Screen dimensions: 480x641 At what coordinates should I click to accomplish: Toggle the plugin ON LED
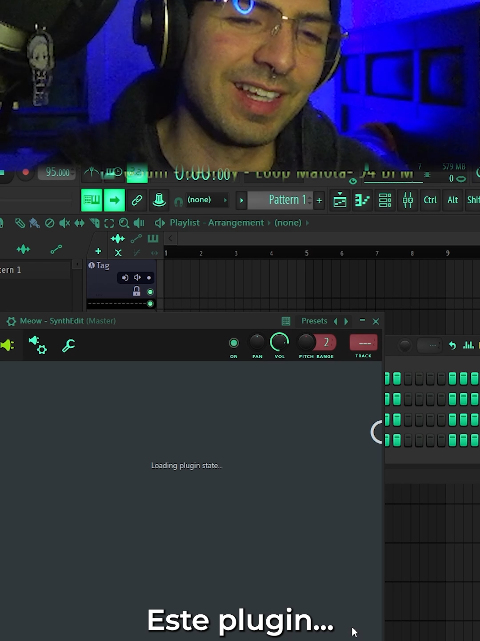pyautogui.click(x=234, y=343)
